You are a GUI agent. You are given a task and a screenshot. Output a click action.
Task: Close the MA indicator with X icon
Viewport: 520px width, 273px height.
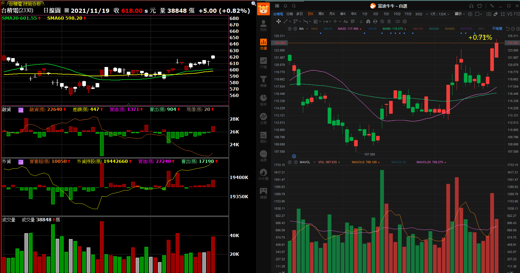pos(295,29)
